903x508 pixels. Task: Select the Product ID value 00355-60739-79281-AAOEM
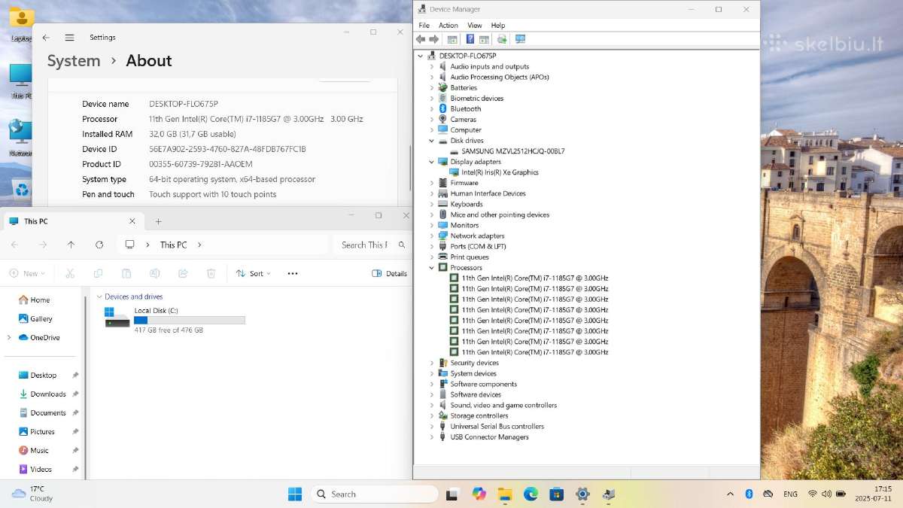click(201, 164)
